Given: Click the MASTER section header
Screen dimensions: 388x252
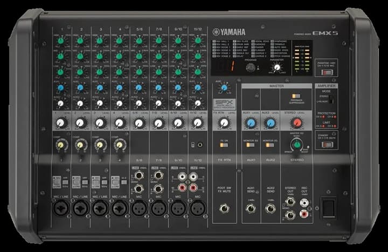Looking at the screenshot, I should (x=276, y=86).
